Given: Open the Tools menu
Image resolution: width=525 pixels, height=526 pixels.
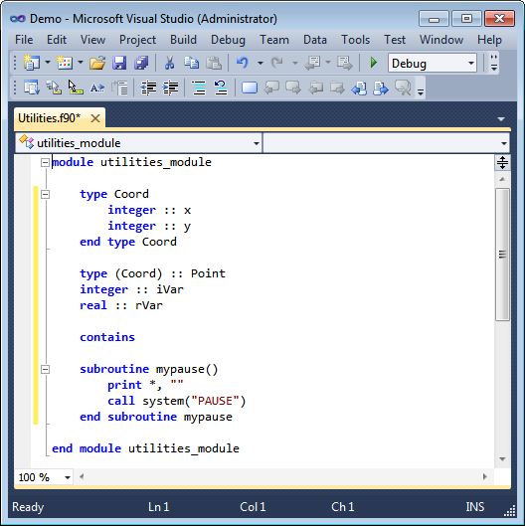Looking at the screenshot, I should pos(355,40).
